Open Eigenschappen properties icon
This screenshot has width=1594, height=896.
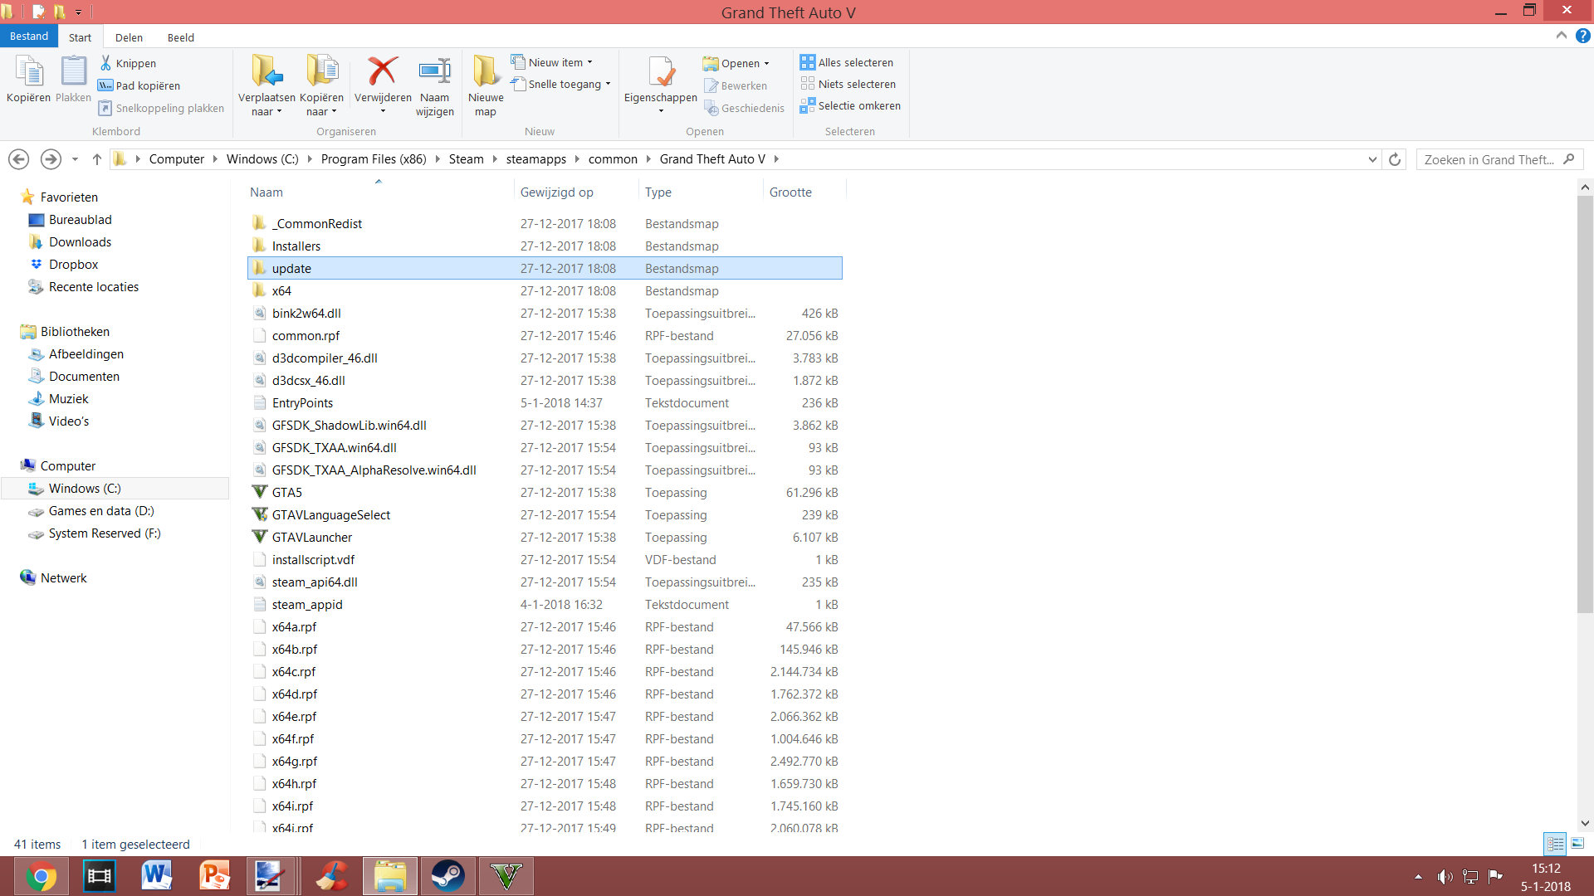tap(661, 72)
